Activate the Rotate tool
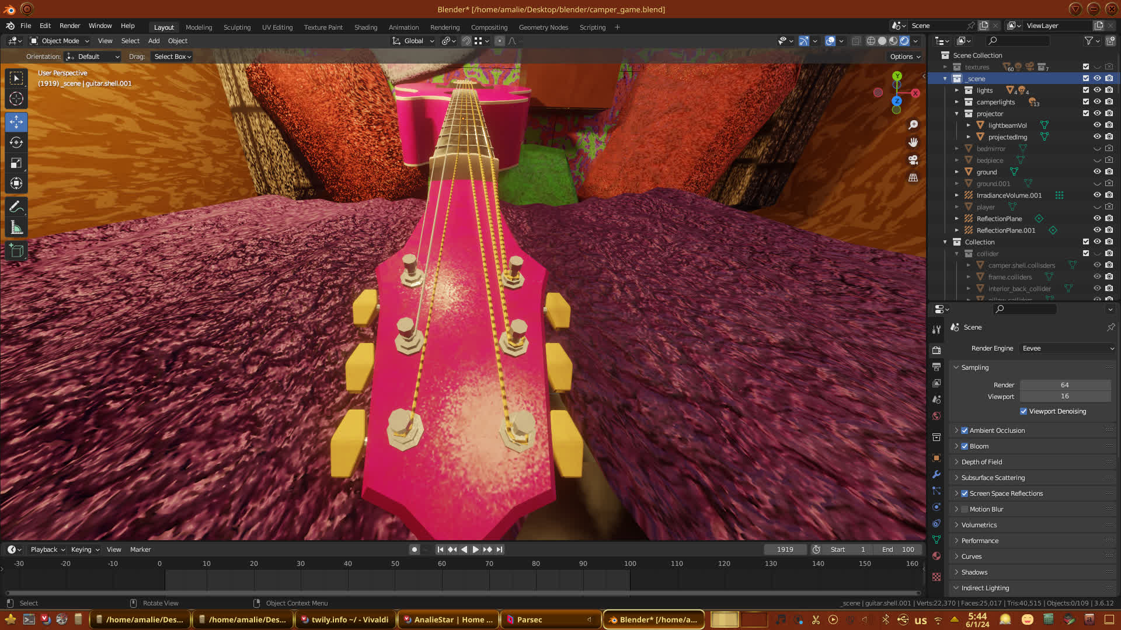 click(x=16, y=142)
